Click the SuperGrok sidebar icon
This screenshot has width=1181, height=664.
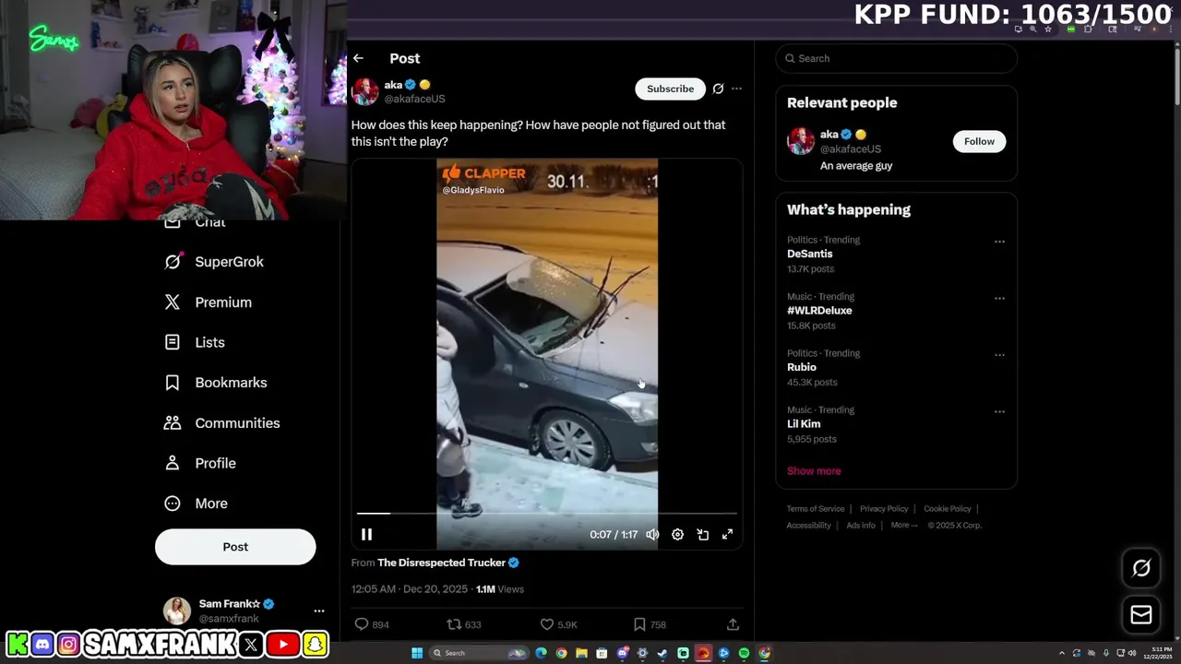173,262
